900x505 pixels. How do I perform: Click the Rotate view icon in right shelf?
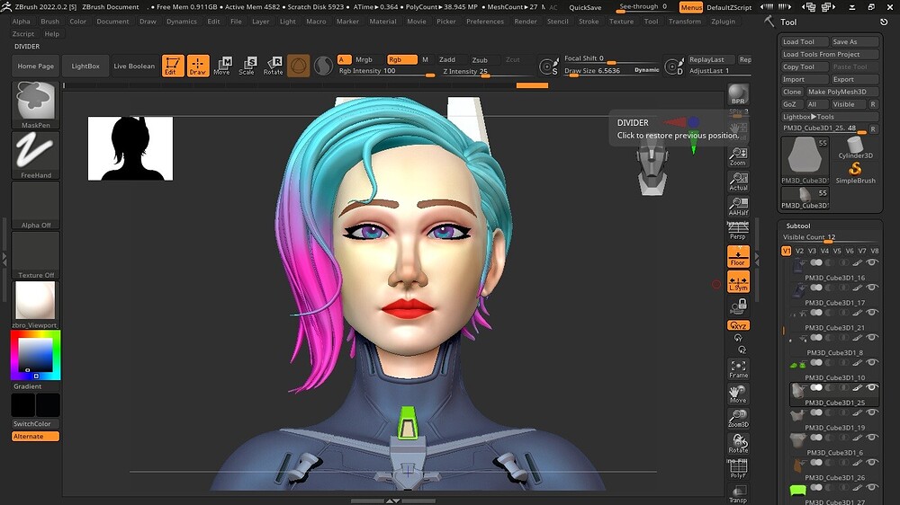[738, 443]
